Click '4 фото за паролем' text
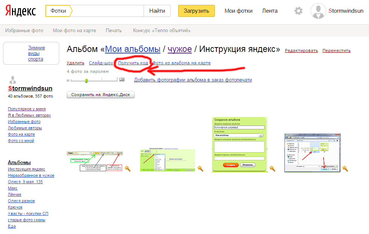The image size is (369, 234). 88,71
